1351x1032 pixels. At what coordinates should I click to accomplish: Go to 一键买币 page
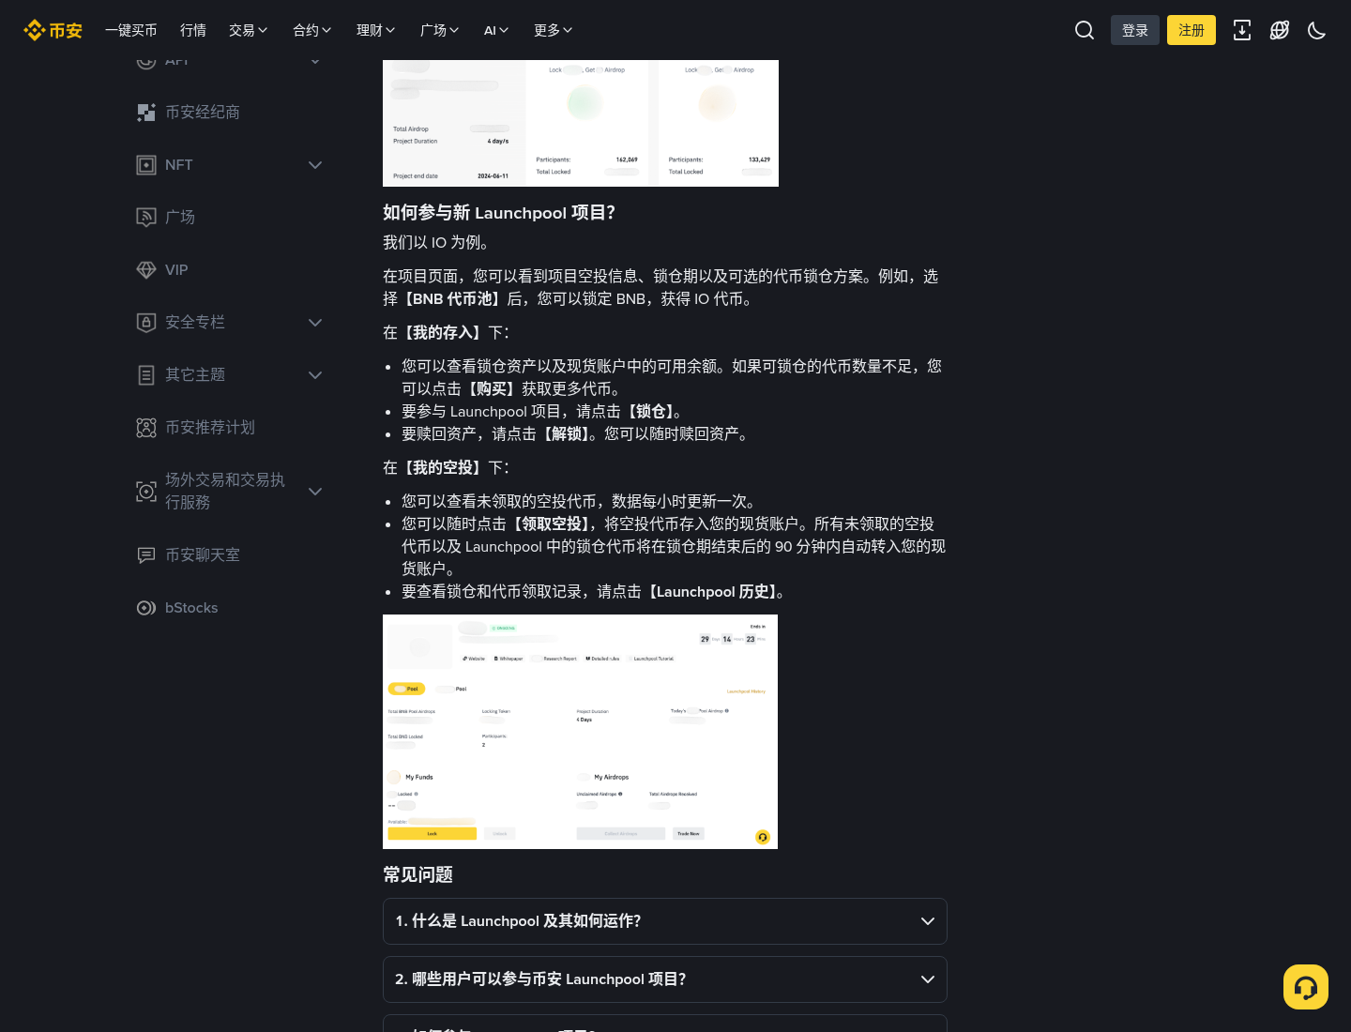[x=131, y=30]
